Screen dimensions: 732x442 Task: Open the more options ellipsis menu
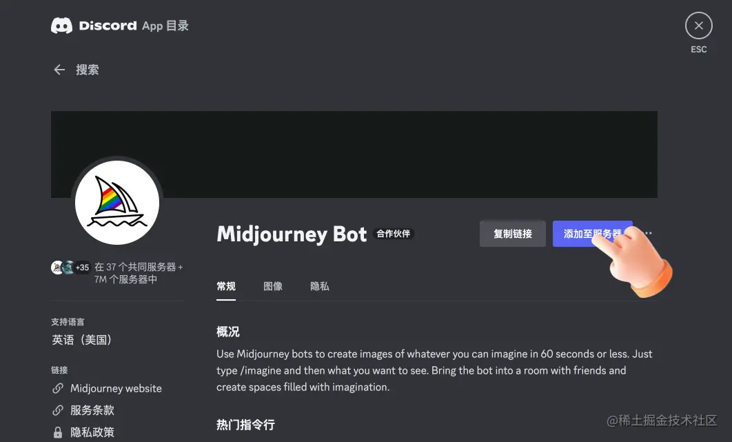tap(647, 233)
